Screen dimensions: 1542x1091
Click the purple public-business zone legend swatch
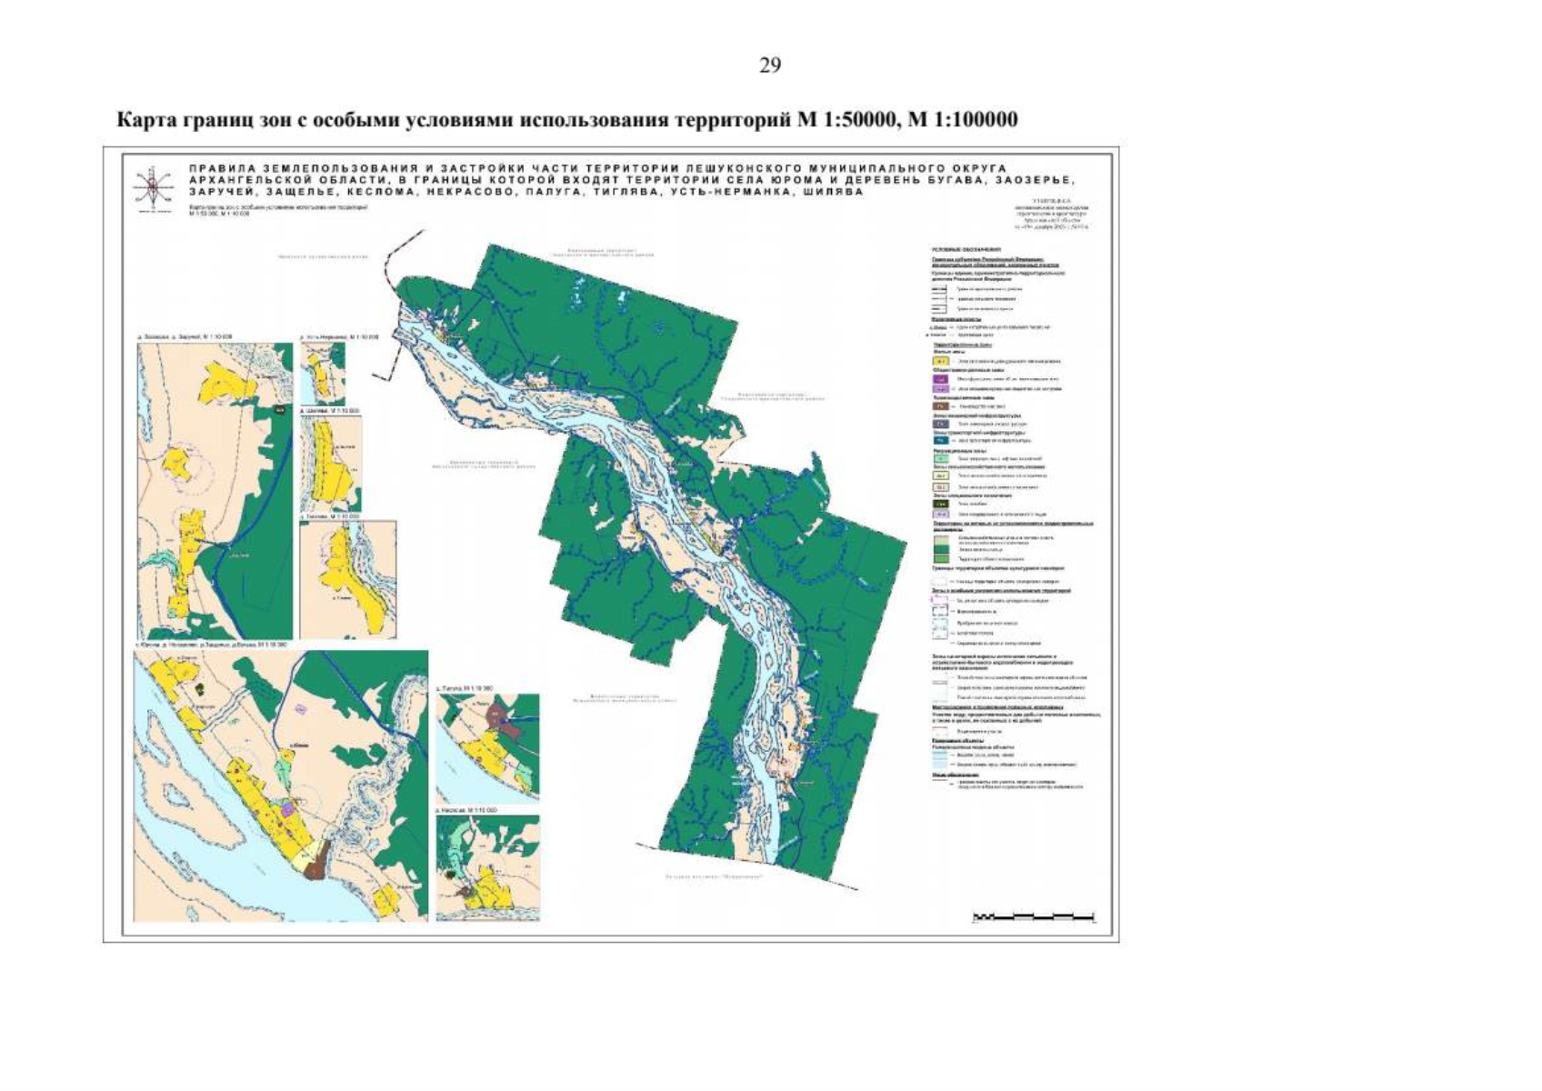tap(941, 379)
